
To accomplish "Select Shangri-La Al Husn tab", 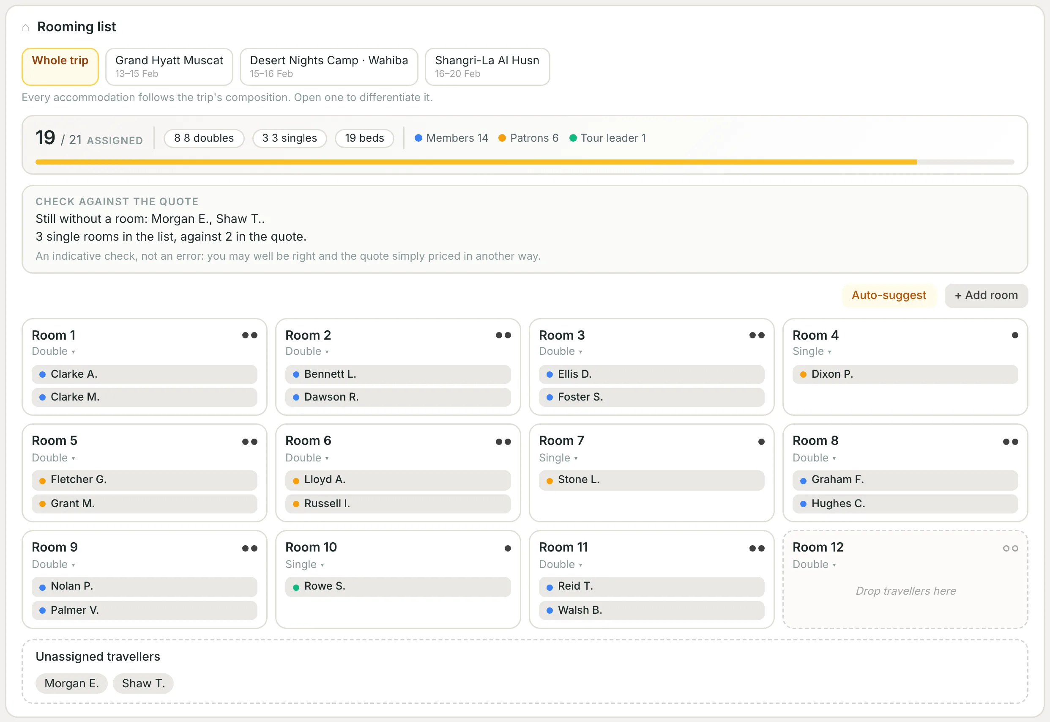I will [x=487, y=66].
